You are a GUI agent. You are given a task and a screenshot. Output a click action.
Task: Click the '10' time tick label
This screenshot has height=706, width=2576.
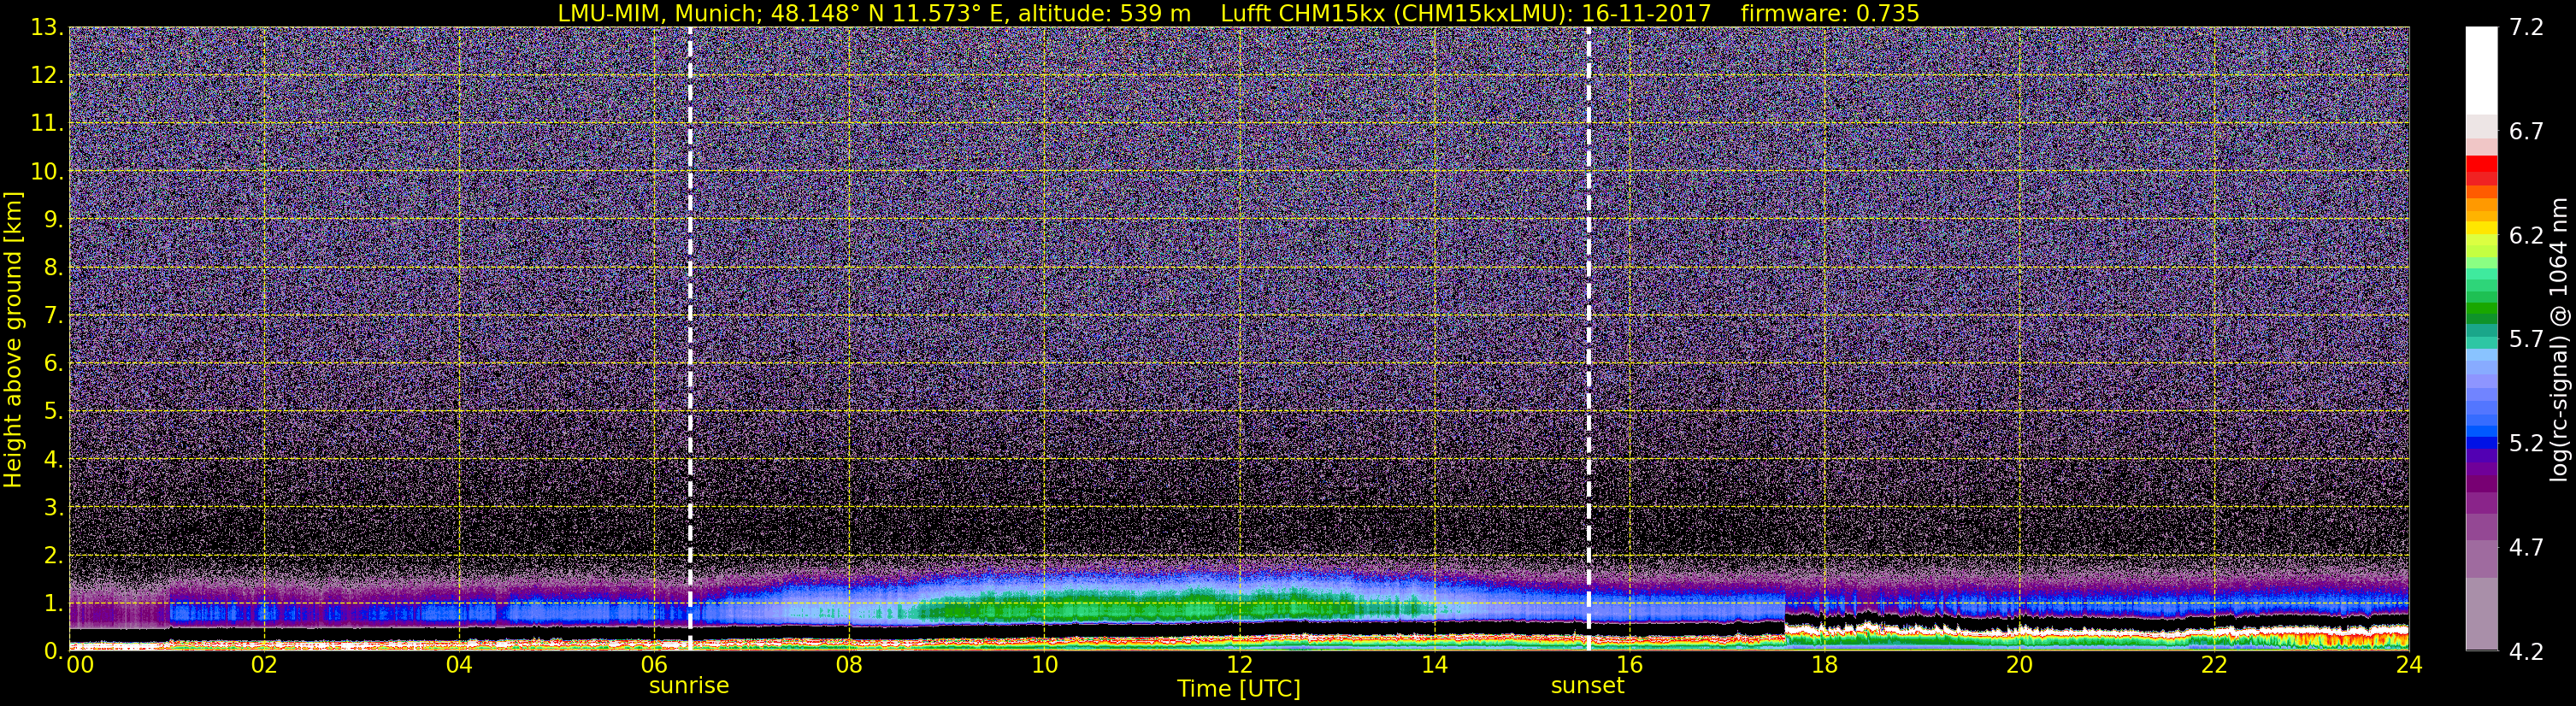pos(1044,665)
